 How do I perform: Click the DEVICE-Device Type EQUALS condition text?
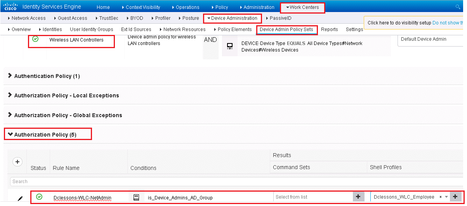click(x=302, y=47)
